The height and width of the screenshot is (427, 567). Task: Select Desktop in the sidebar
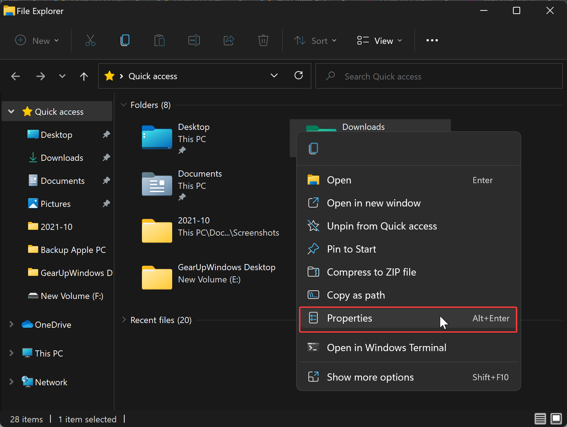[57, 135]
